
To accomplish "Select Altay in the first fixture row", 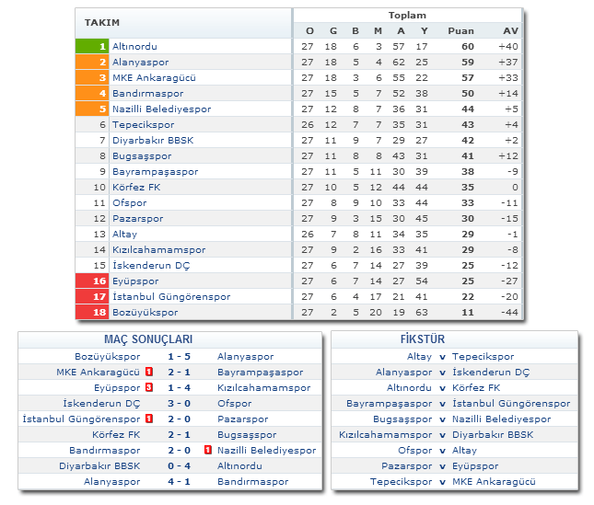I will click(418, 357).
